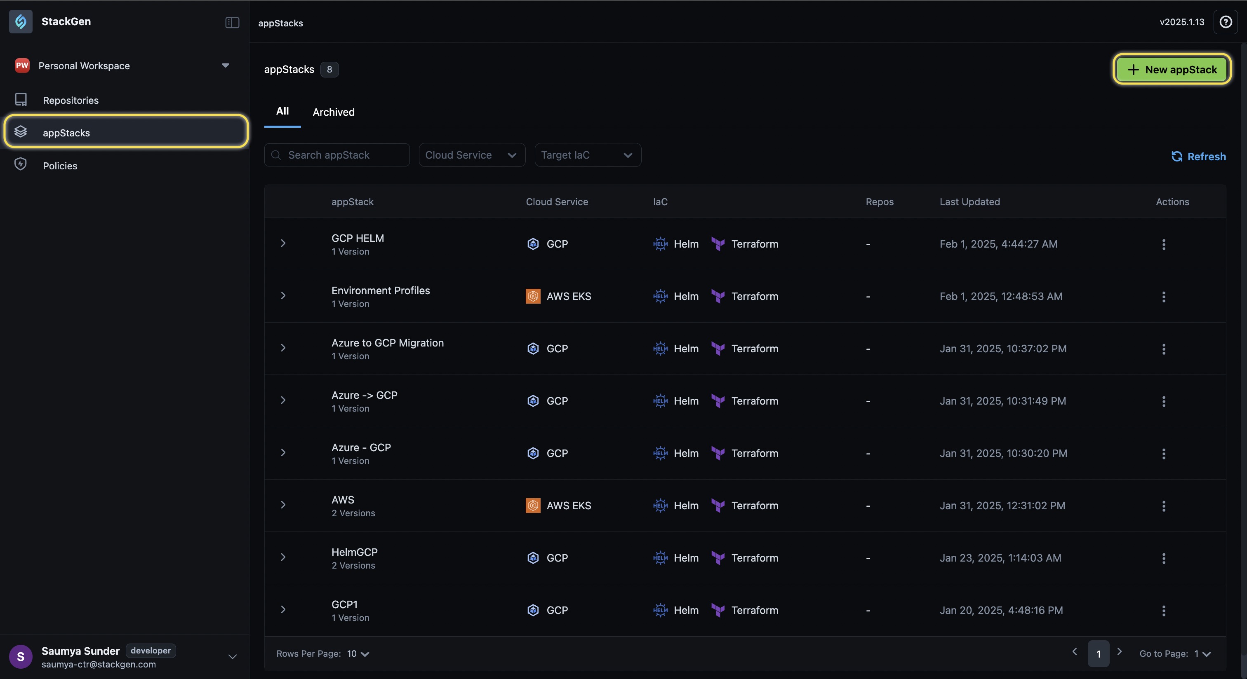This screenshot has height=679, width=1247.
Task: Expand the AWS appStack row
Action: 283,505
